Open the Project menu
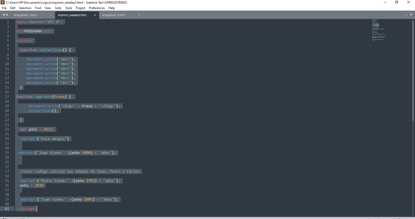Screen dimensions: 415x219 (80, 8)
